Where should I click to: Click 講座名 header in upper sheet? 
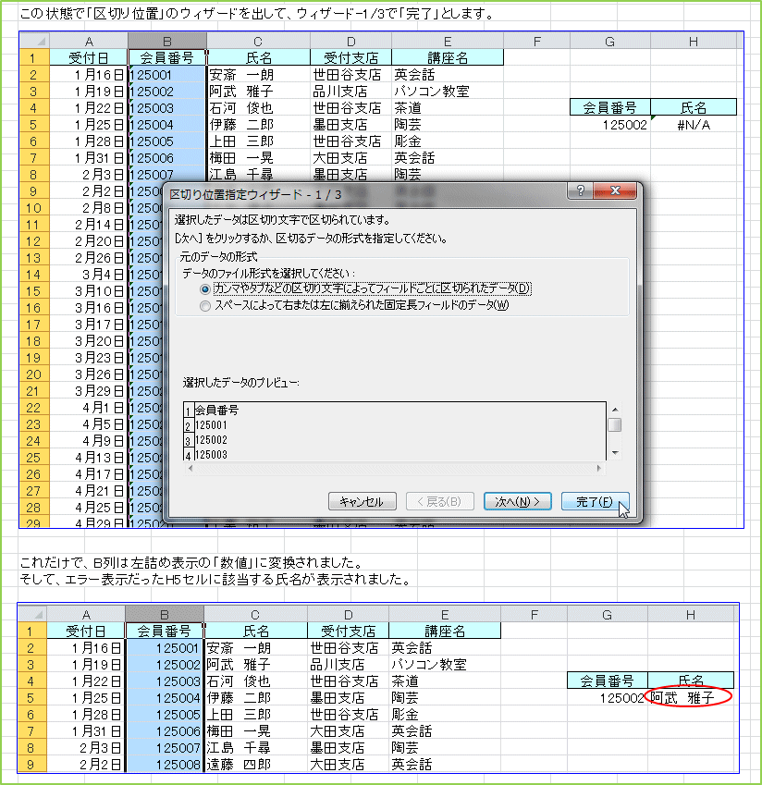coord(447,57)
